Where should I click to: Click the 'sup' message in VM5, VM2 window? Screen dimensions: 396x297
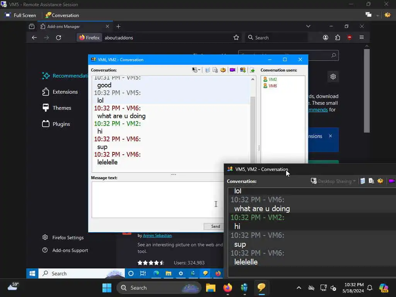coord(240,244)
